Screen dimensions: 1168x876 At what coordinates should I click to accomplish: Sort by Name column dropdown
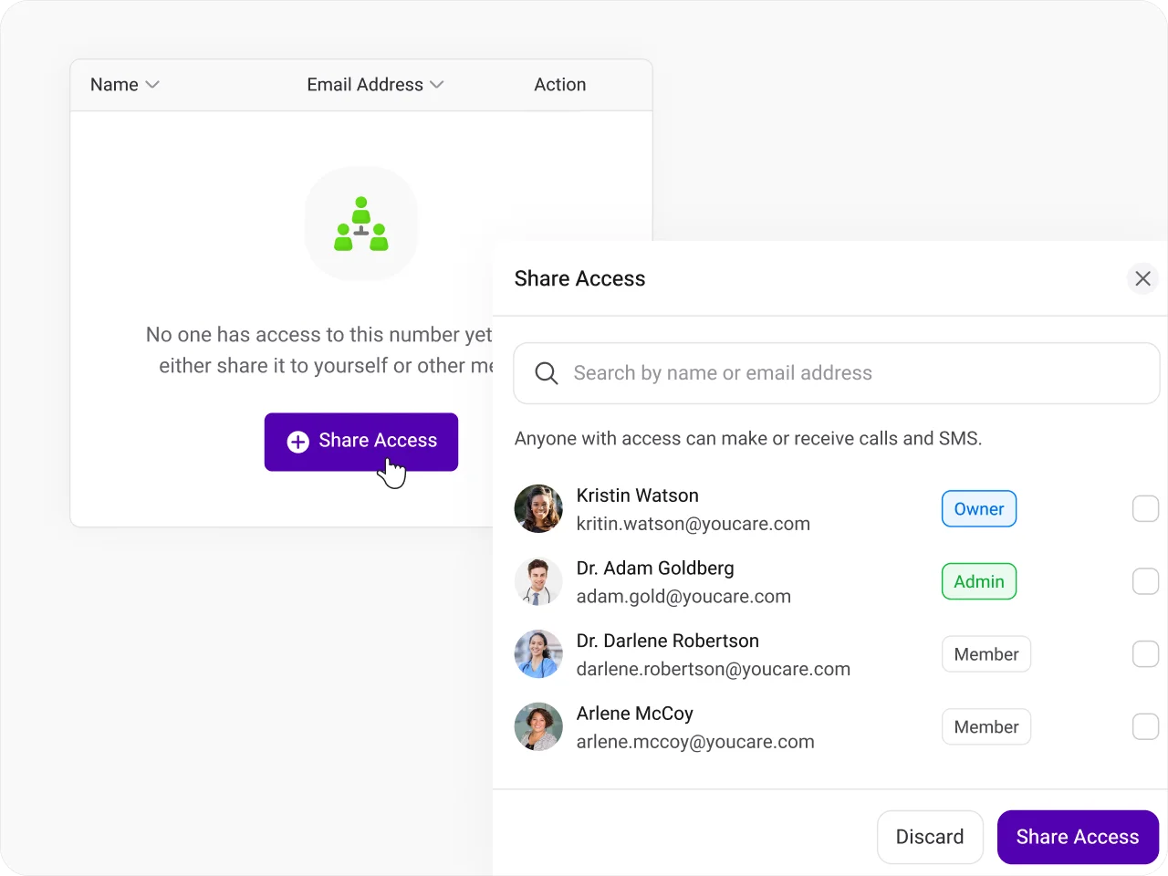[125, 85]
